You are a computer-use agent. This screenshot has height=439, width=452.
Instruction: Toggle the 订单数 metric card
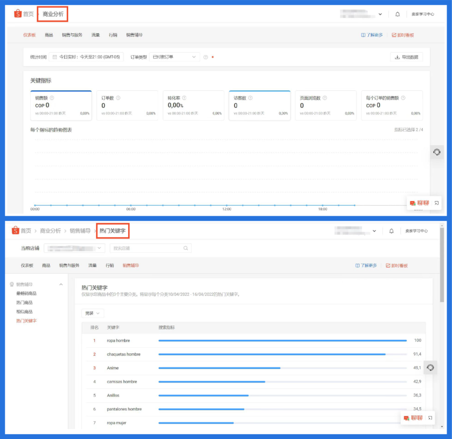(x=127, y=105)
